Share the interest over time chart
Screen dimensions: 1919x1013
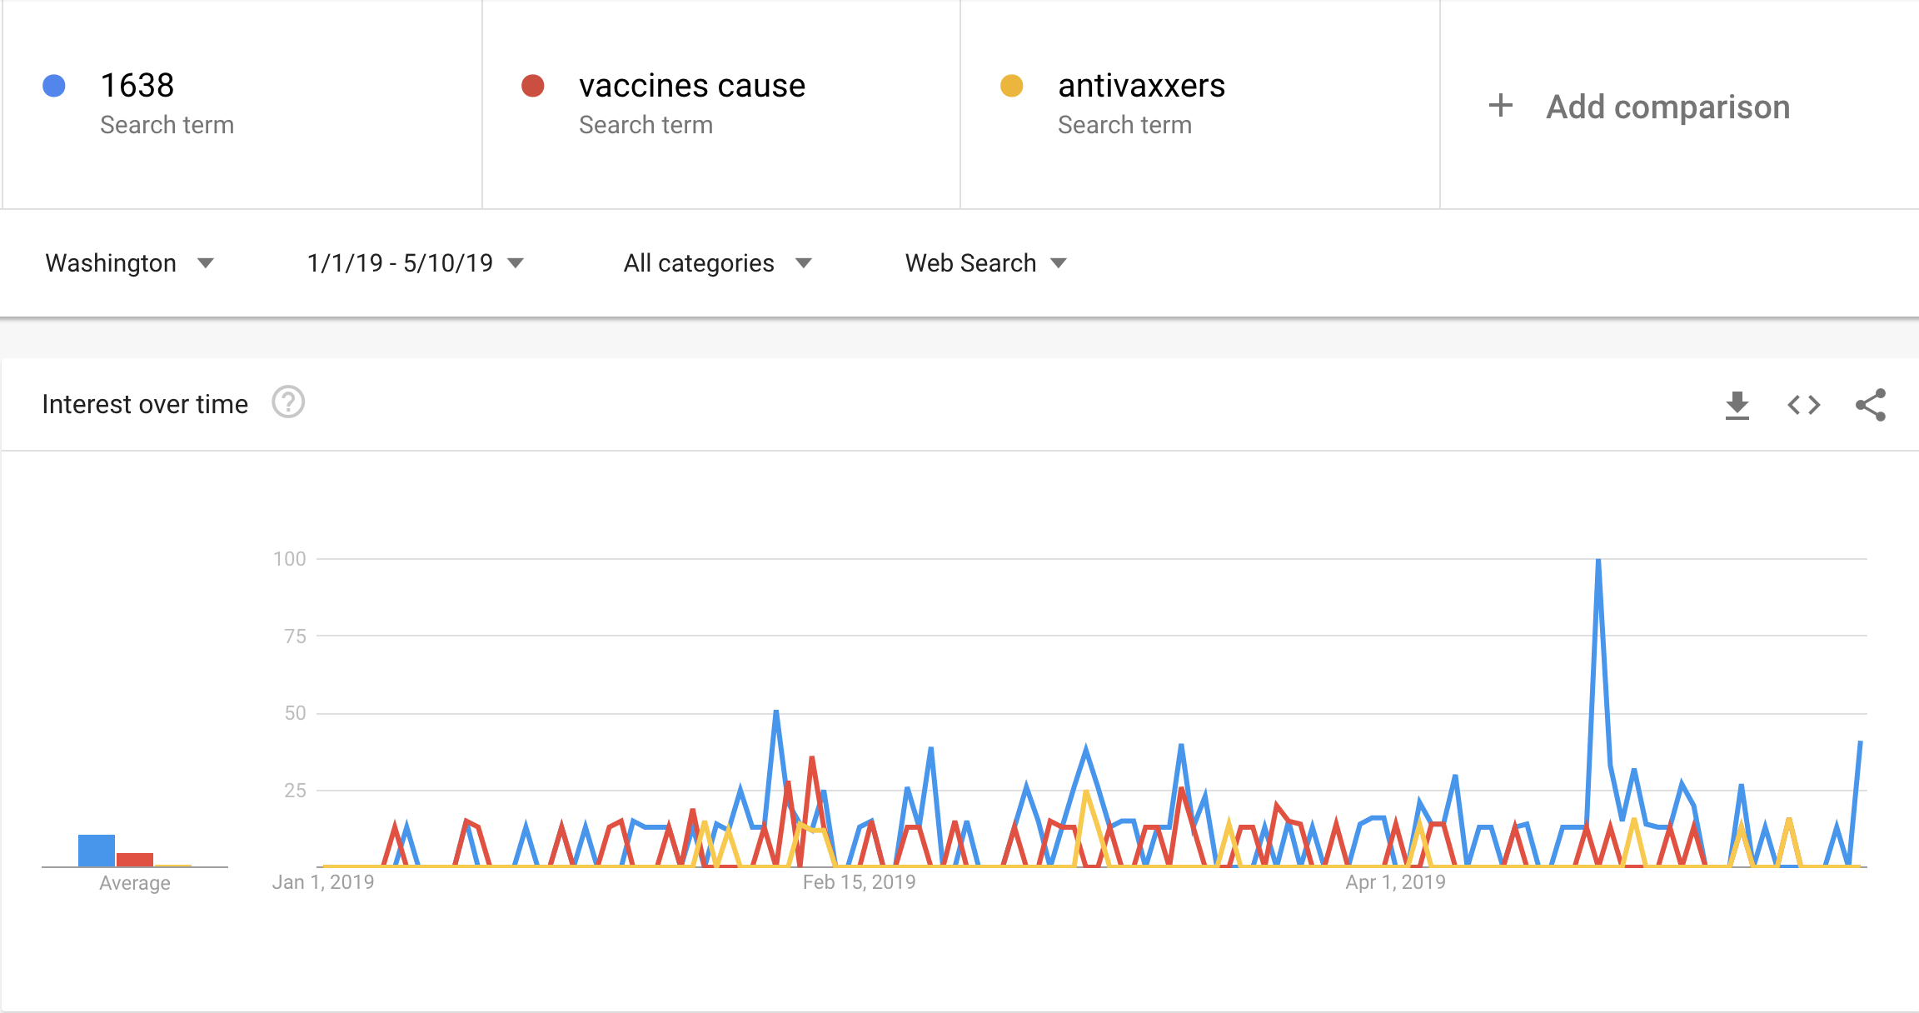click(x=1871, y=405)
